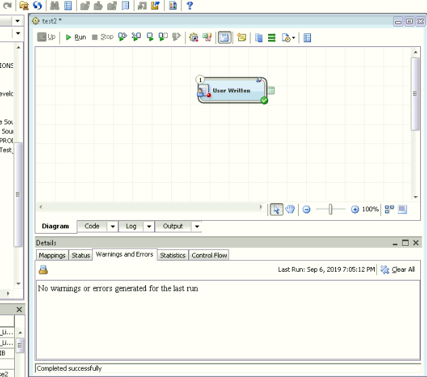Image resolution: width=427 pixels, height=377 pixels.
Task: Click the yellow export arrow icon
Action: (155, 5)
